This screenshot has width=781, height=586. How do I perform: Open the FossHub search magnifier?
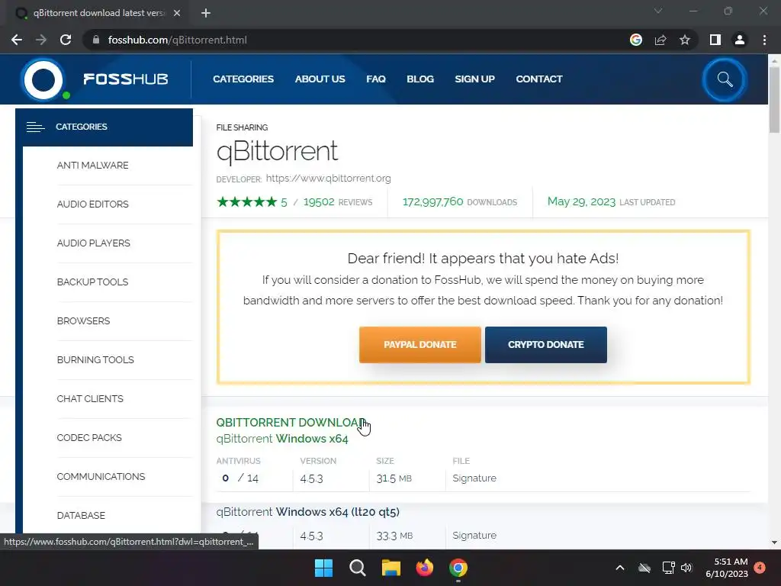click(x=725, y=79)
